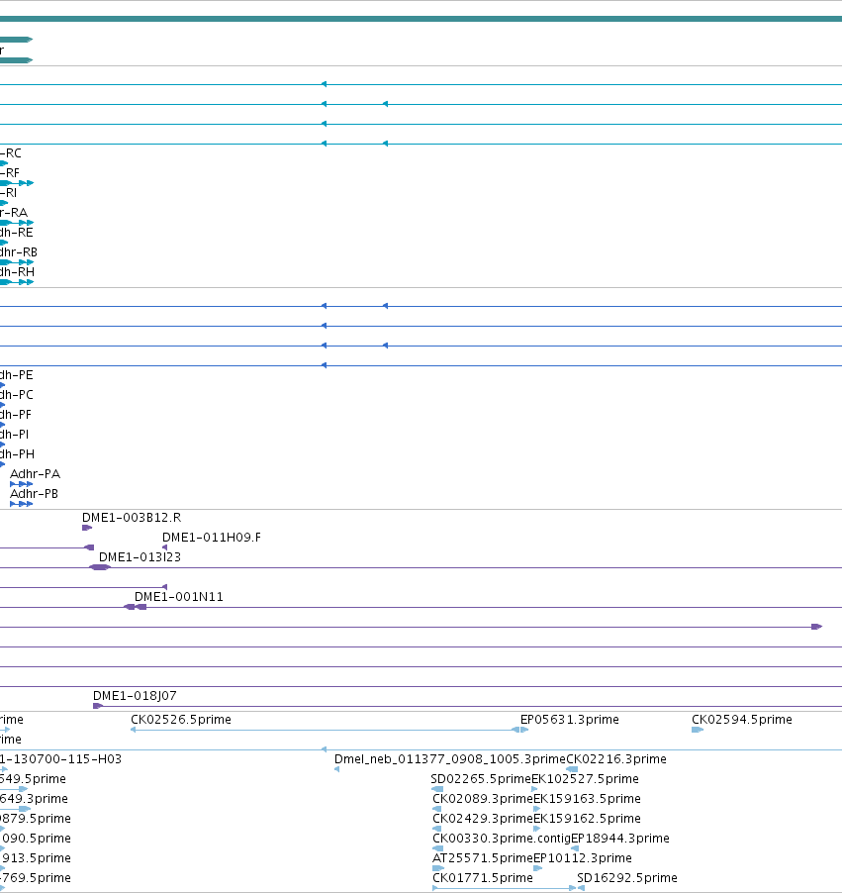Viewport: 842px width, 893px height.
Task: Select the DME1-011H09.F label
Action: click(x=212, y=538)
